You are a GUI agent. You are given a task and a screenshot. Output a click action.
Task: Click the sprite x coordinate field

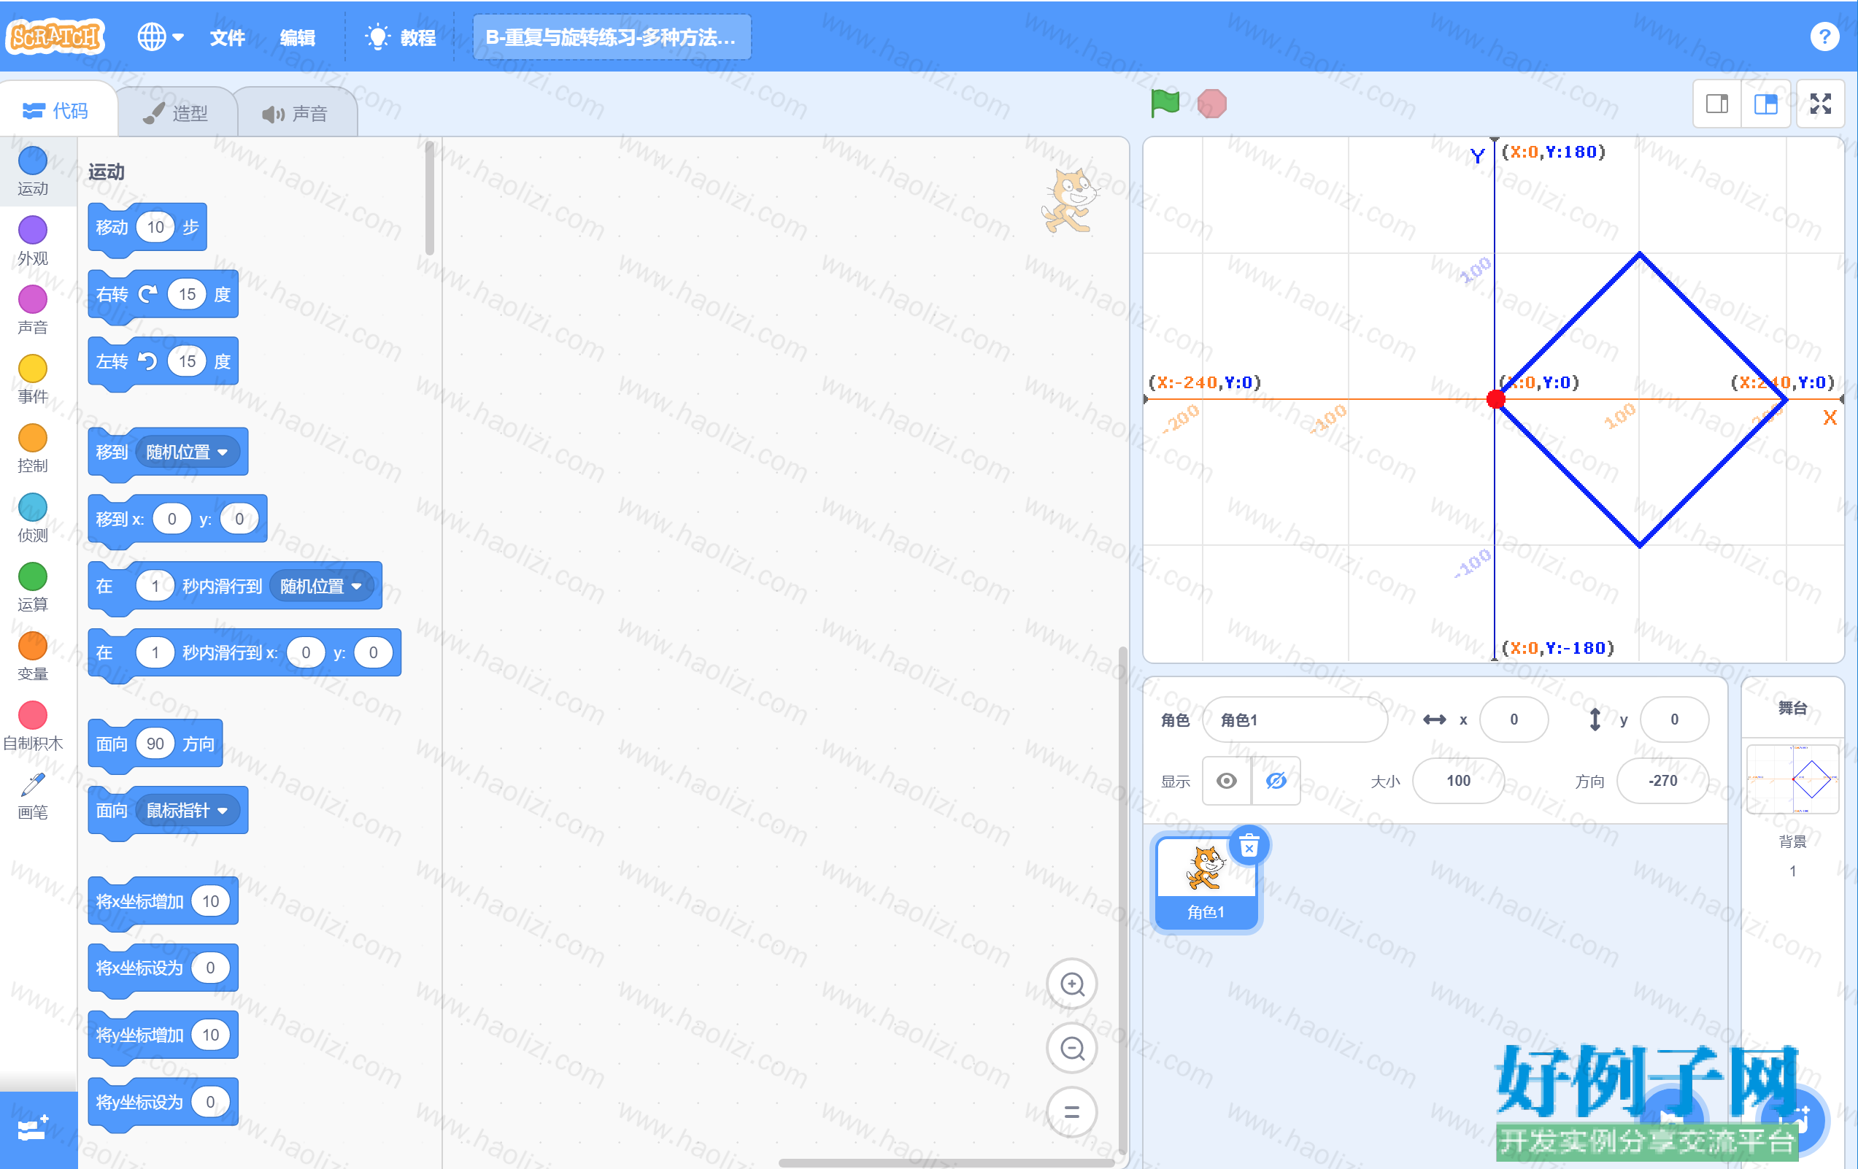pos(1514,719)
